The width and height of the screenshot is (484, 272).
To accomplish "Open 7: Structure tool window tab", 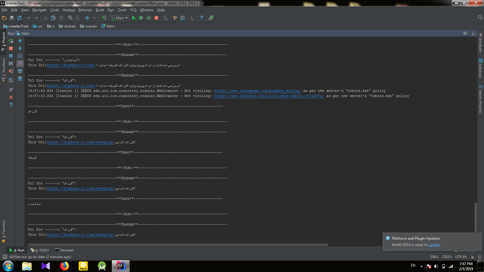I will 3,70.
